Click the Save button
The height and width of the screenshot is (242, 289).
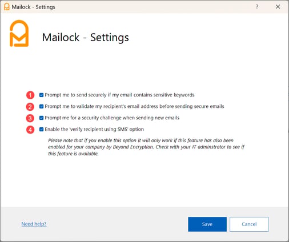click(207, 224)
